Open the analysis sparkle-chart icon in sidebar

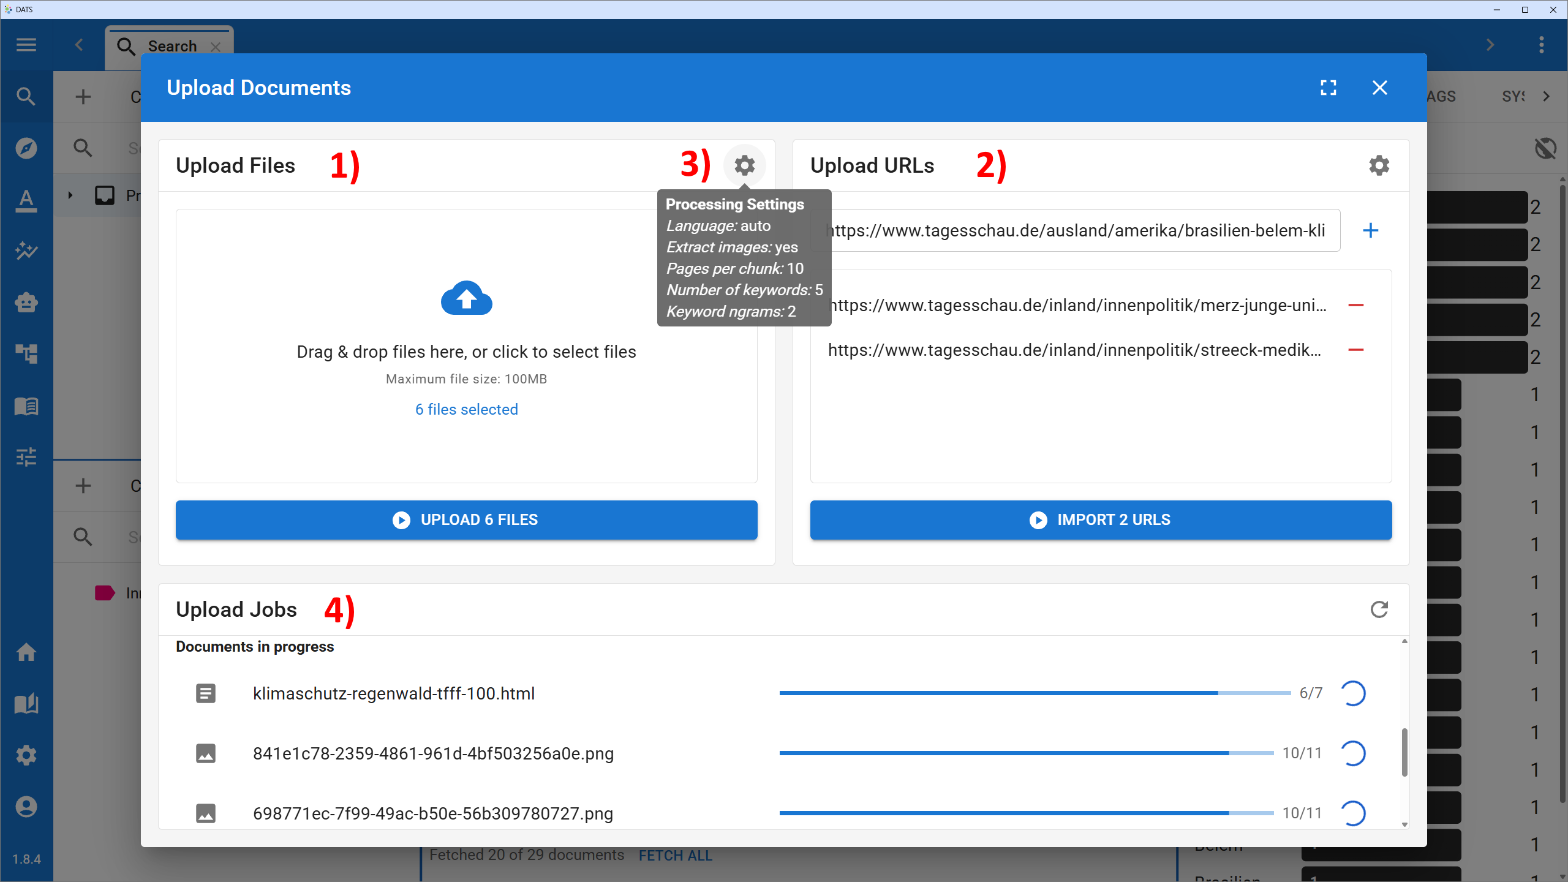tap(26, 251)
